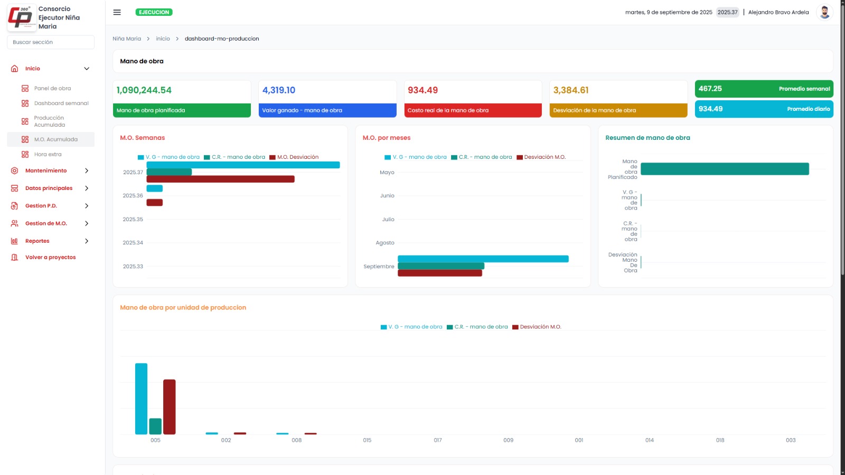Viewport: 845px width, 475px height.
Task: Click the Gestion P.D. document icon
Action: (15, 206)
